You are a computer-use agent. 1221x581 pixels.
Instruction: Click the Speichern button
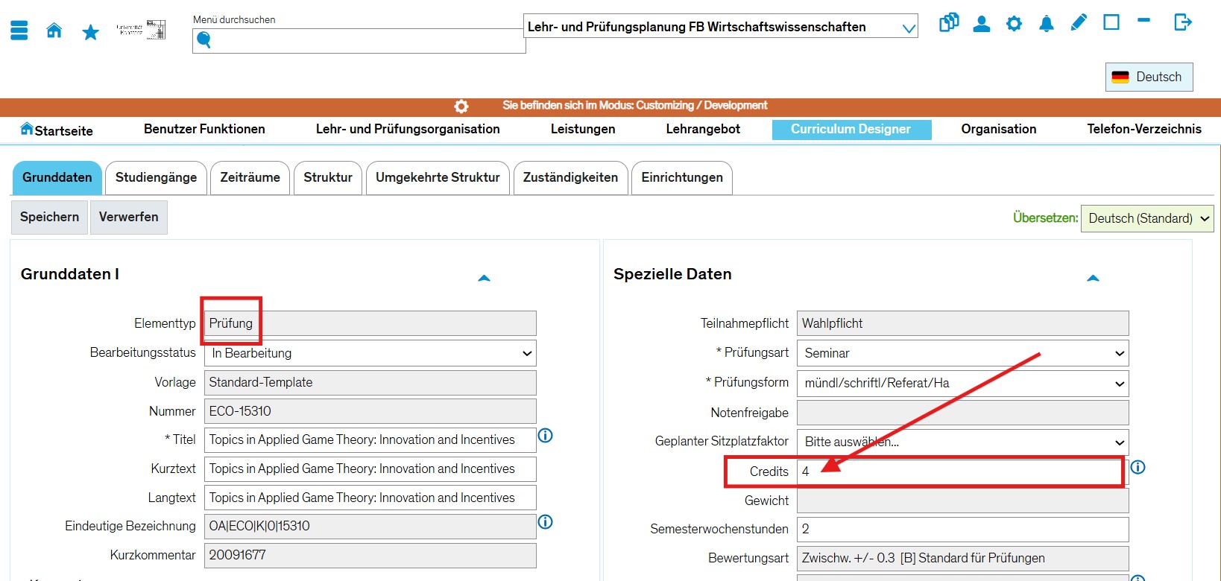point(49,217)
